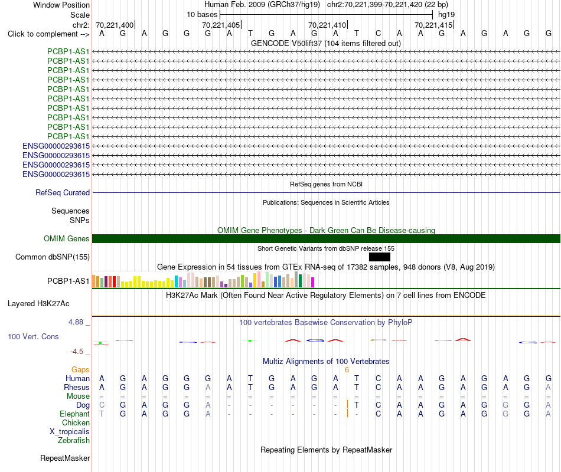The image size is (561, 472).
Task: Click position marker 70,221,410
Action: [327, 25]
